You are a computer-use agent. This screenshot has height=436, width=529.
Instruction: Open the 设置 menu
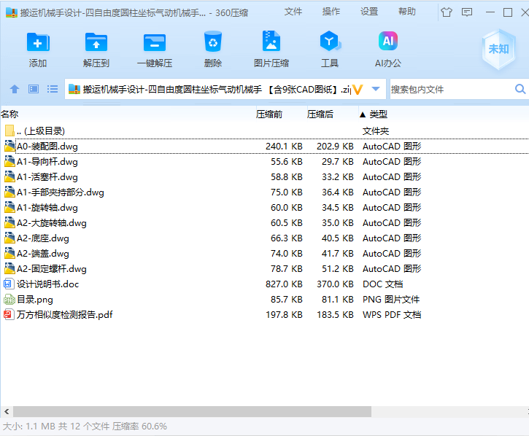[x=369, y=12]
